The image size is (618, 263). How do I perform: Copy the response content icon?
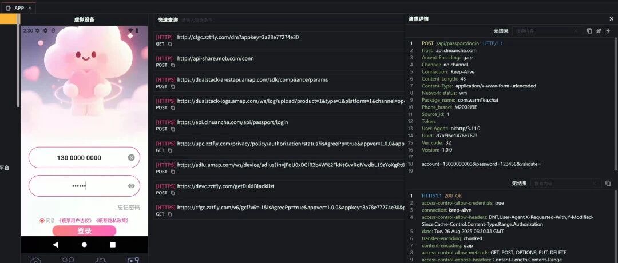(608, 183)
